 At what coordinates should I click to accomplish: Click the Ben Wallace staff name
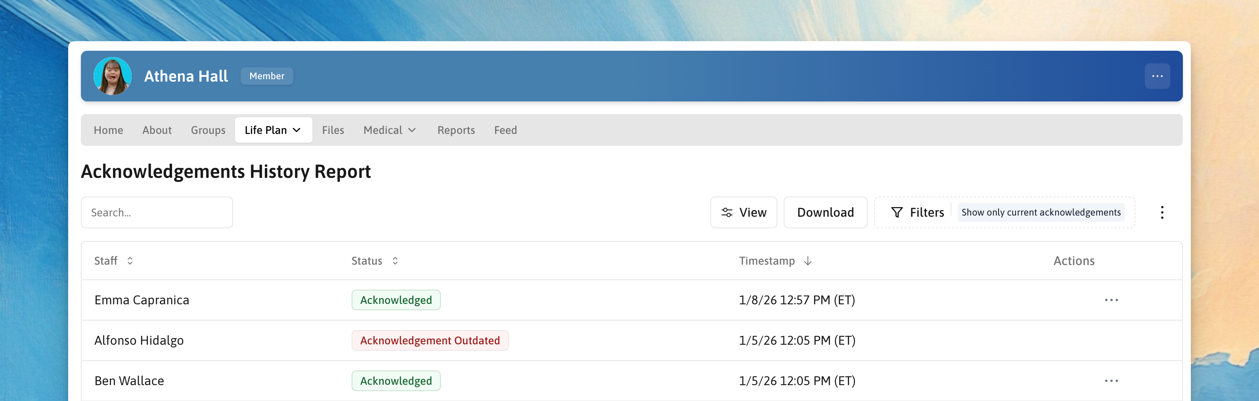(129, 381)
